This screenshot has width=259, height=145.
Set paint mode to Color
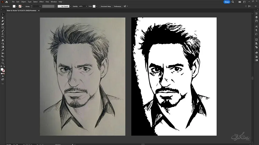click(2, 74)
